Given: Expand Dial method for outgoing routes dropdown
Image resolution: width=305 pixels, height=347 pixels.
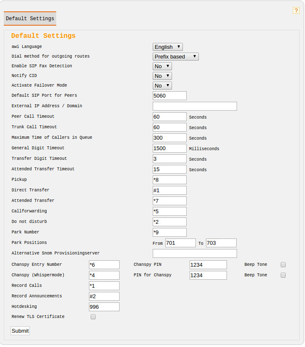Looking at the screenshot, I should [175, 56].
